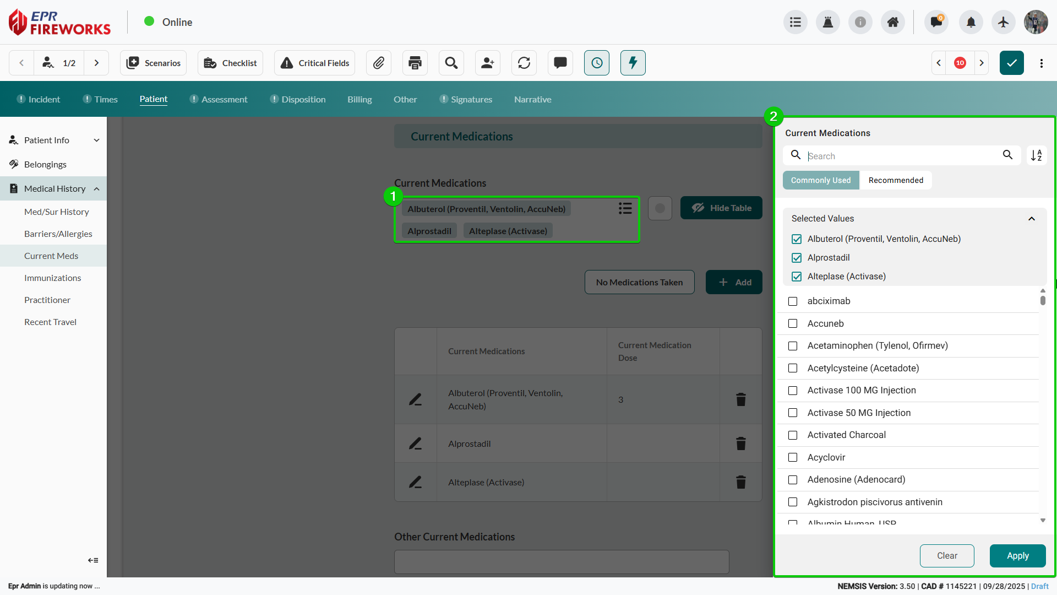Click the sort A-Z icon in medications panel

point(1036,155)
